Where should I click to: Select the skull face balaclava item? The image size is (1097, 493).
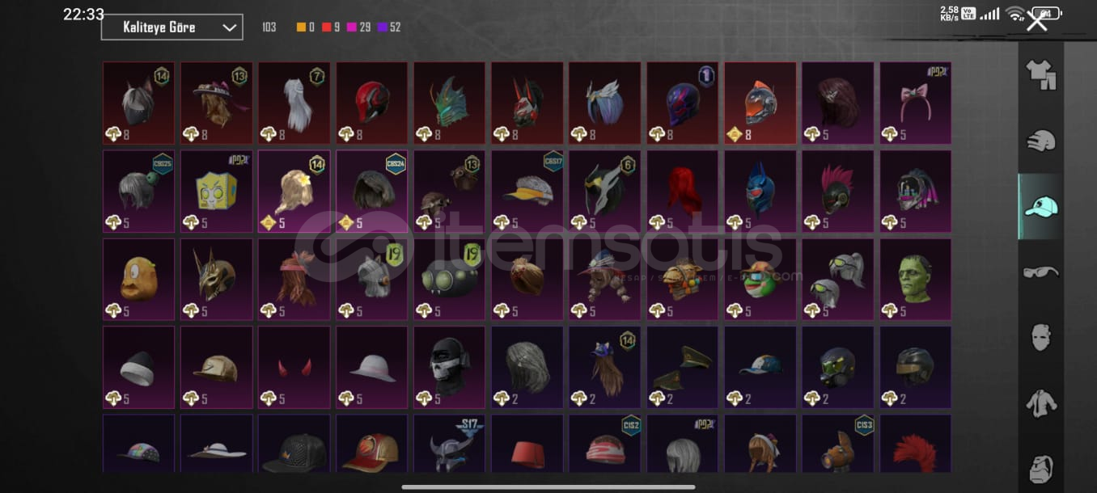point(449,366)
